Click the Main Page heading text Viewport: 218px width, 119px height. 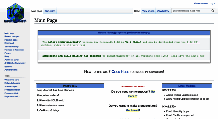(46, 20)
